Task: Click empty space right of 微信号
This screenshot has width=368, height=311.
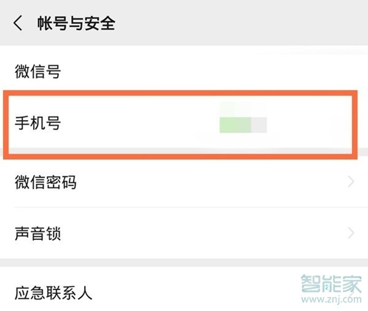Action: (x=215, y=72)
